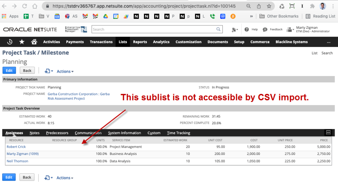Viewport: 338px width, 184px height.
Task: Share this page using the browser share icon
Action: pyautogui.click(x=259, y=6)
